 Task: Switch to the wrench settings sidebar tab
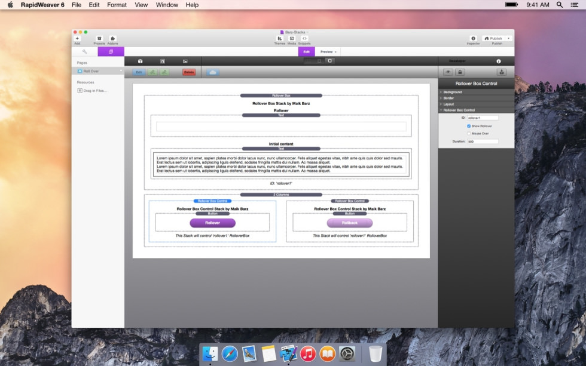[84, 51]
